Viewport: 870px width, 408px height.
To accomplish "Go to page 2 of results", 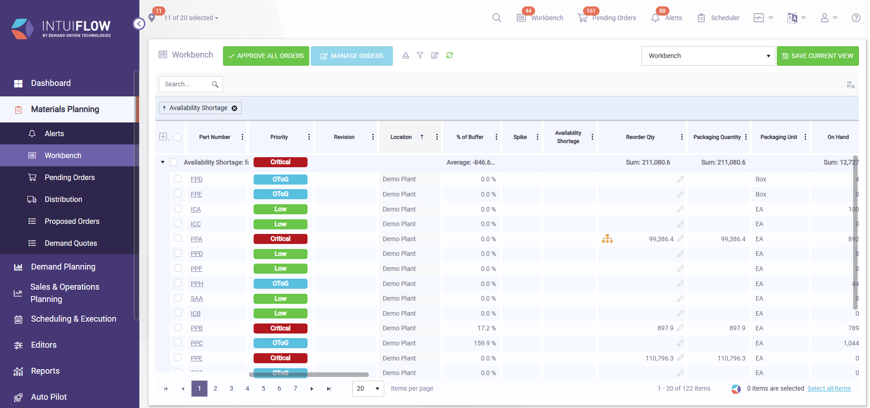I will pyautogui.click(x=215, y=388).
